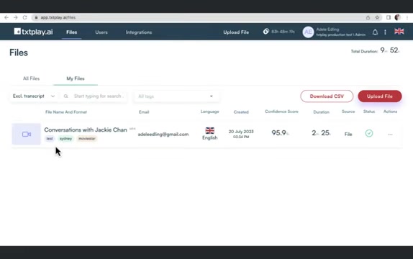
Task: Click the browser profile avatar
Action: (398, 17)
